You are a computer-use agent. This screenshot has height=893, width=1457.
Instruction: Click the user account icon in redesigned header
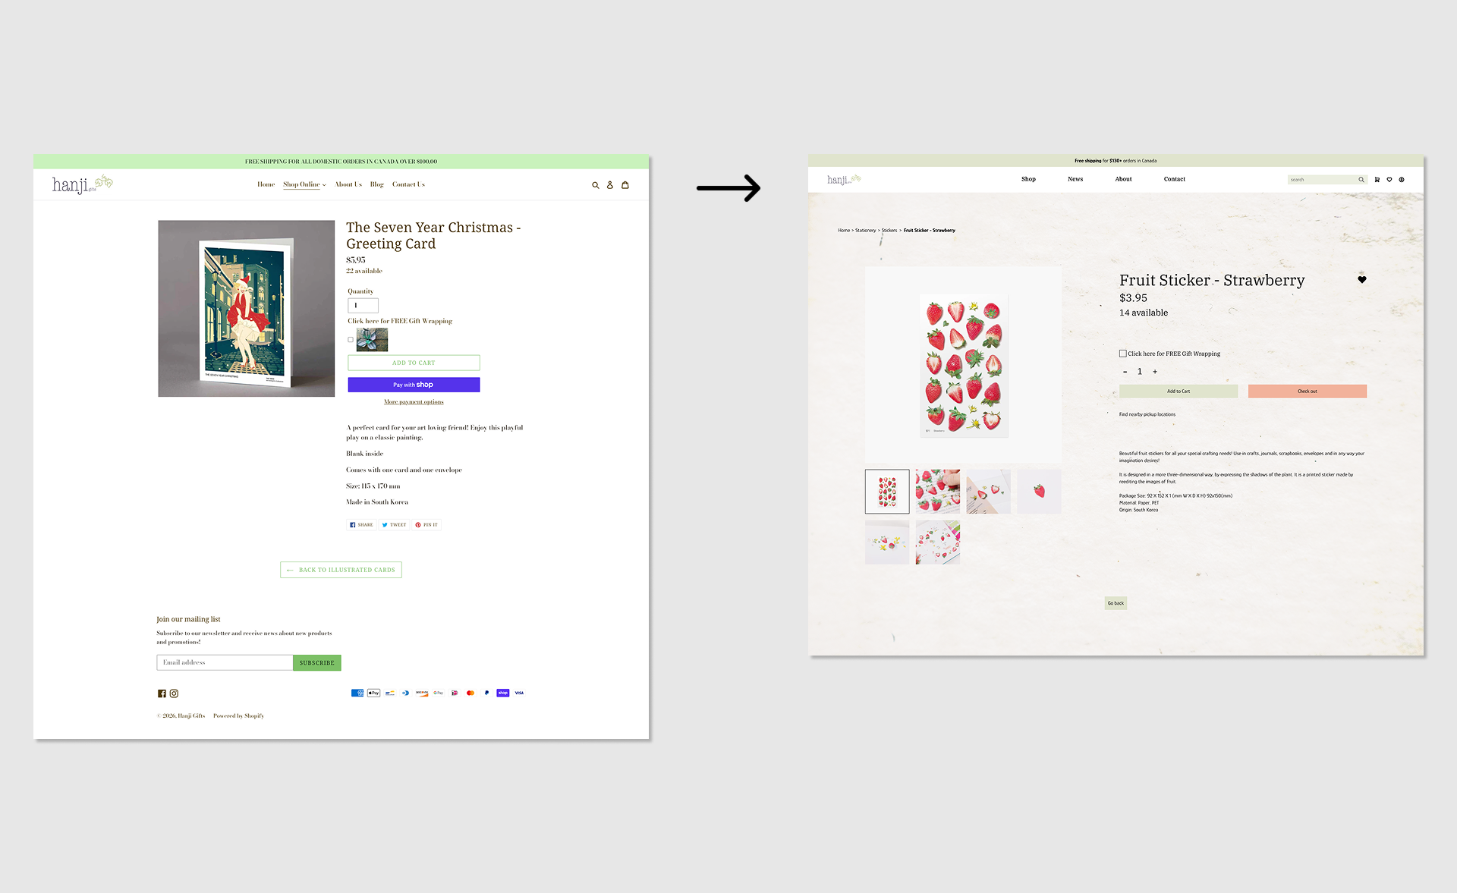1402,180
